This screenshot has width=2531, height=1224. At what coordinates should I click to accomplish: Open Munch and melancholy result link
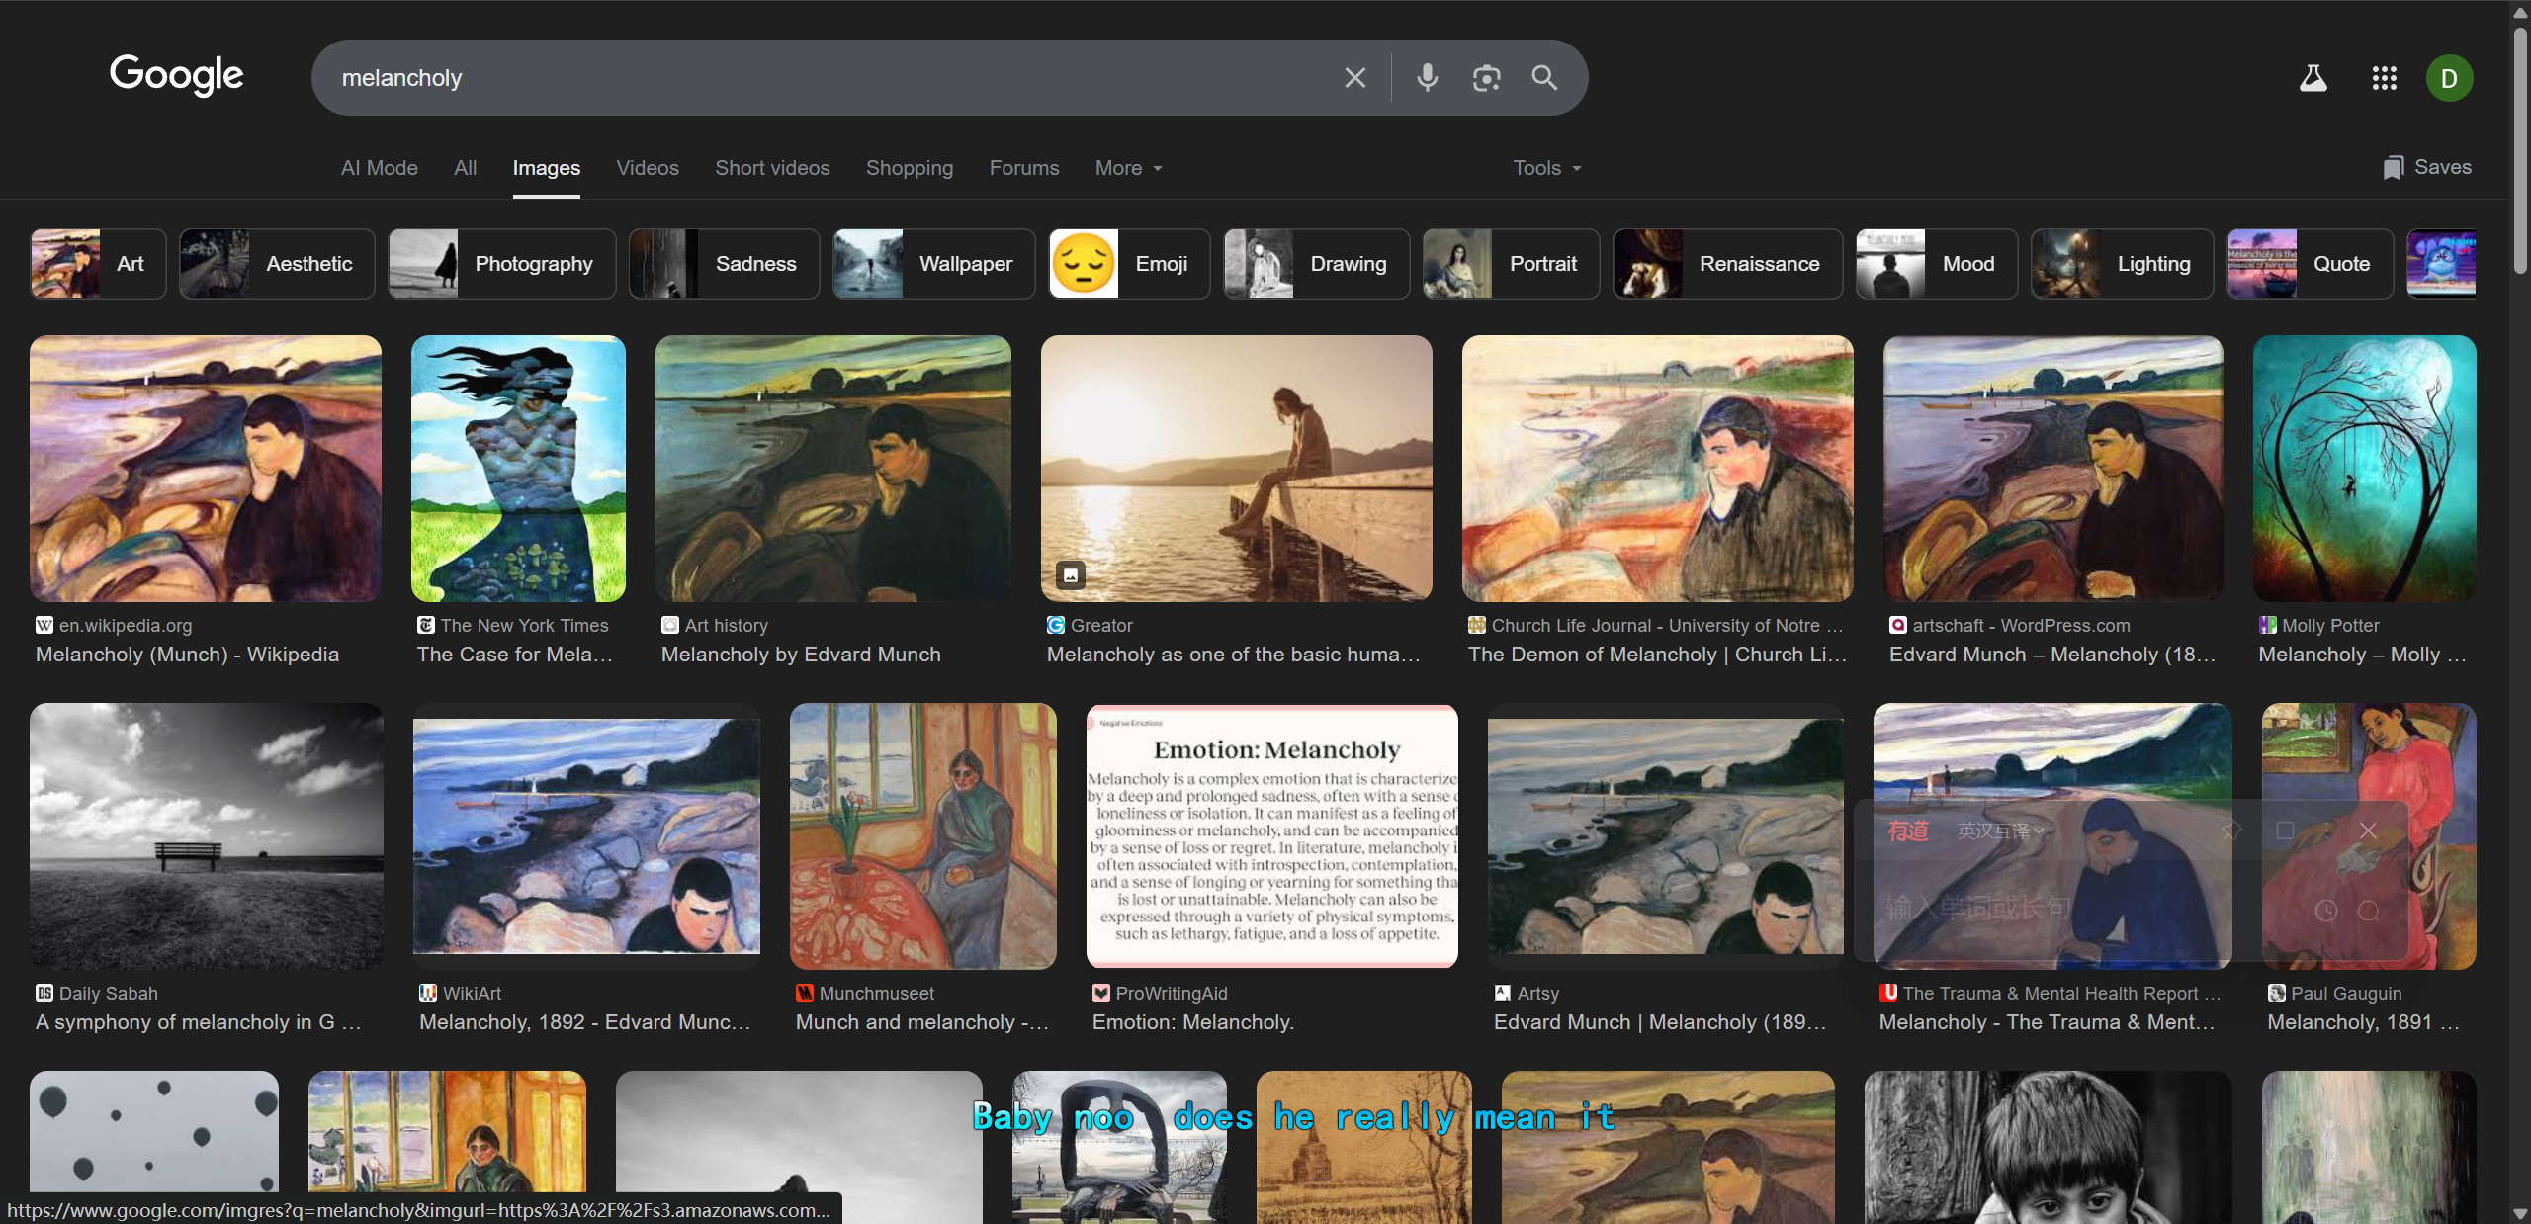click(x=922, y=1022)
